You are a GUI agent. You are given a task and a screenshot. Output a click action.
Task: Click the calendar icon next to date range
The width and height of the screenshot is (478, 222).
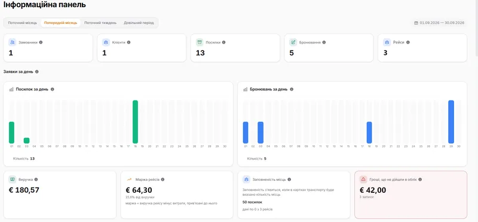(x=416, y=23)
